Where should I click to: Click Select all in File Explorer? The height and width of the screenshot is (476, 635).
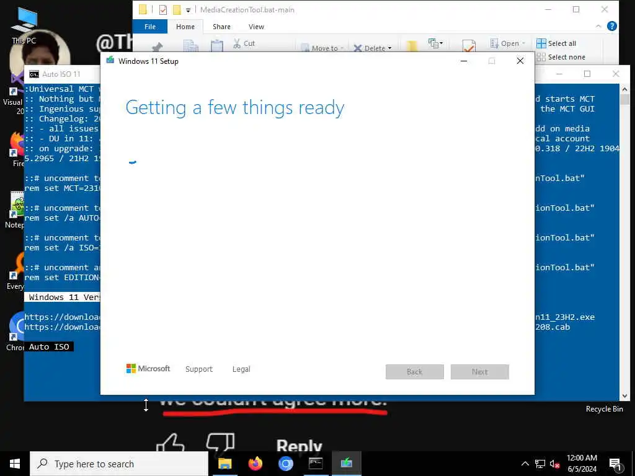point(556,43)
